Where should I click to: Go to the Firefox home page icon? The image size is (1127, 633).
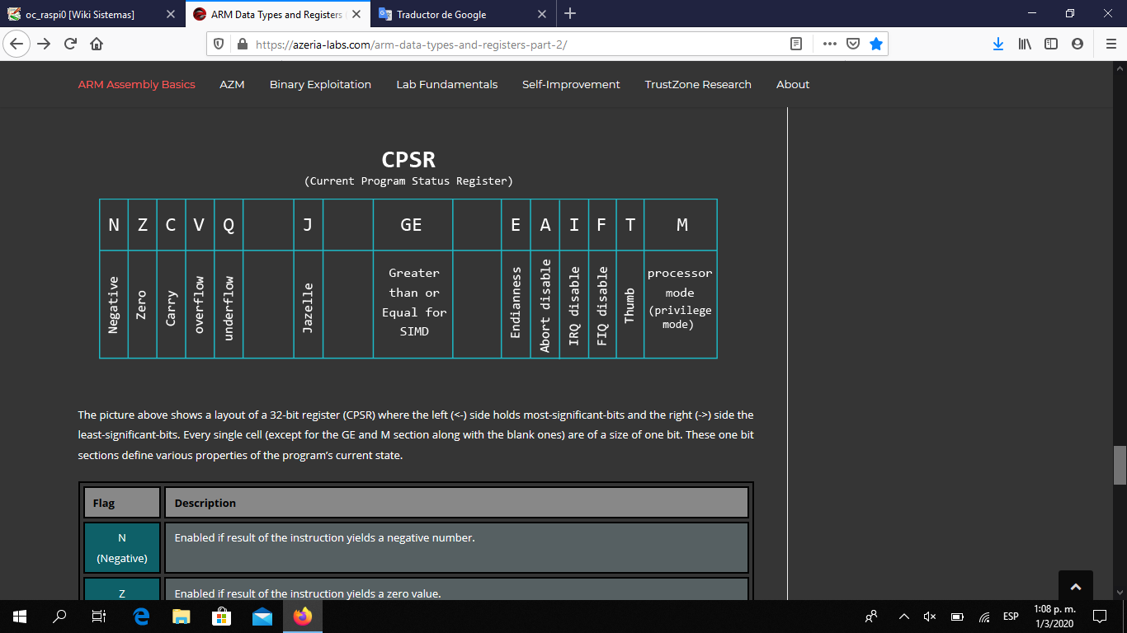click(x=96, y=45)
